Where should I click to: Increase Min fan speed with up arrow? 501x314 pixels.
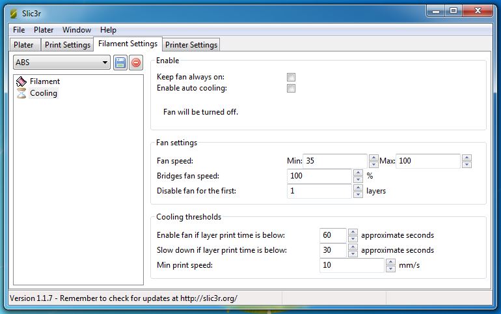[x=373, y=158]
